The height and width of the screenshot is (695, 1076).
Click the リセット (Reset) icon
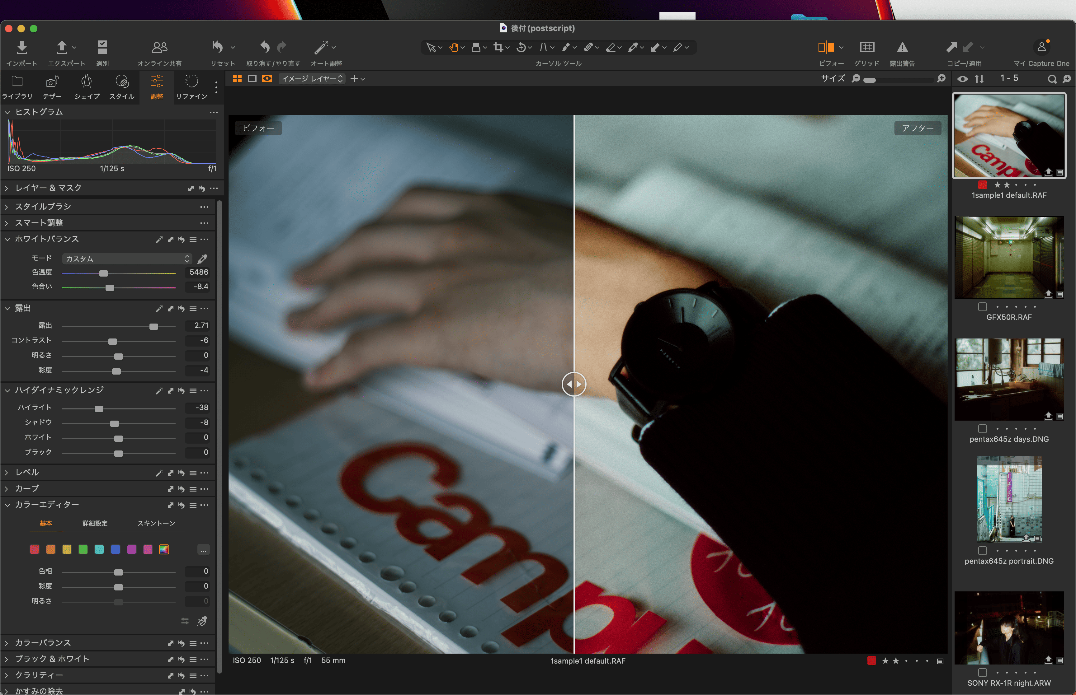[218, 47]
